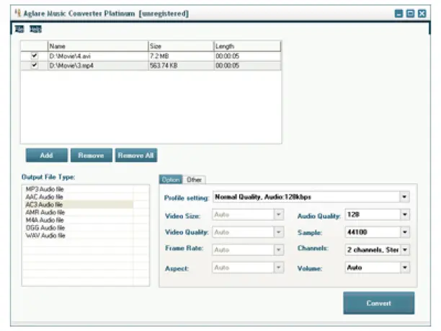Image resolution: width=441 pixels, height=331 pixels.
Task: Click the Remove button
Action: pos(91,155)
